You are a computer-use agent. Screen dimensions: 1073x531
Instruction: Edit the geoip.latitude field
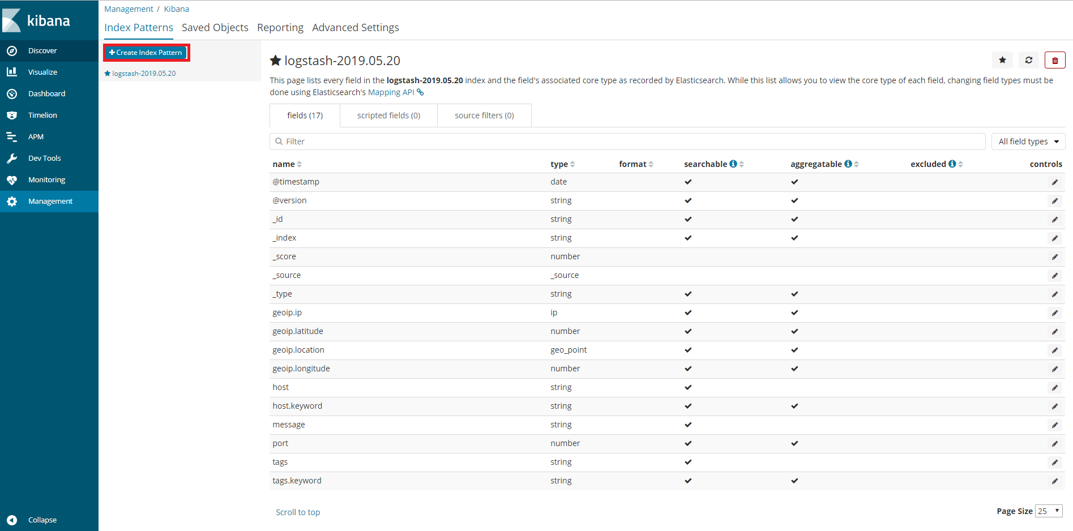[1055, 332]
